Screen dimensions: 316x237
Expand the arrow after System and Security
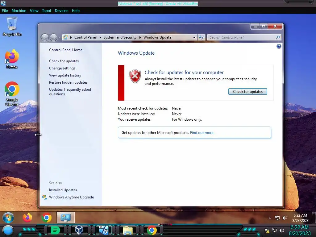click(140, 37)
